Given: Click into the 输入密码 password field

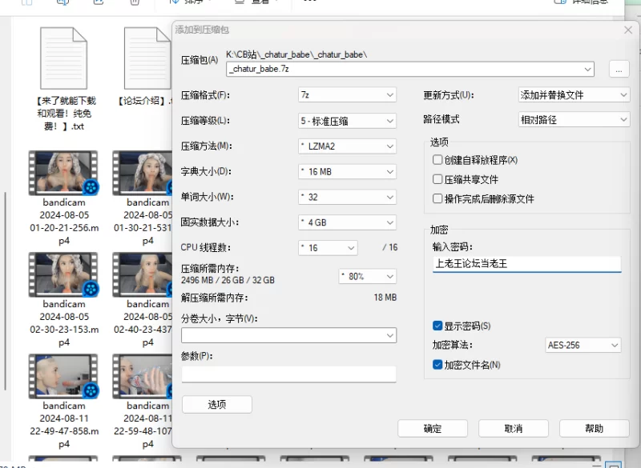Looking at the screenshot, I should pyautogui.click(x=526, y=263).
